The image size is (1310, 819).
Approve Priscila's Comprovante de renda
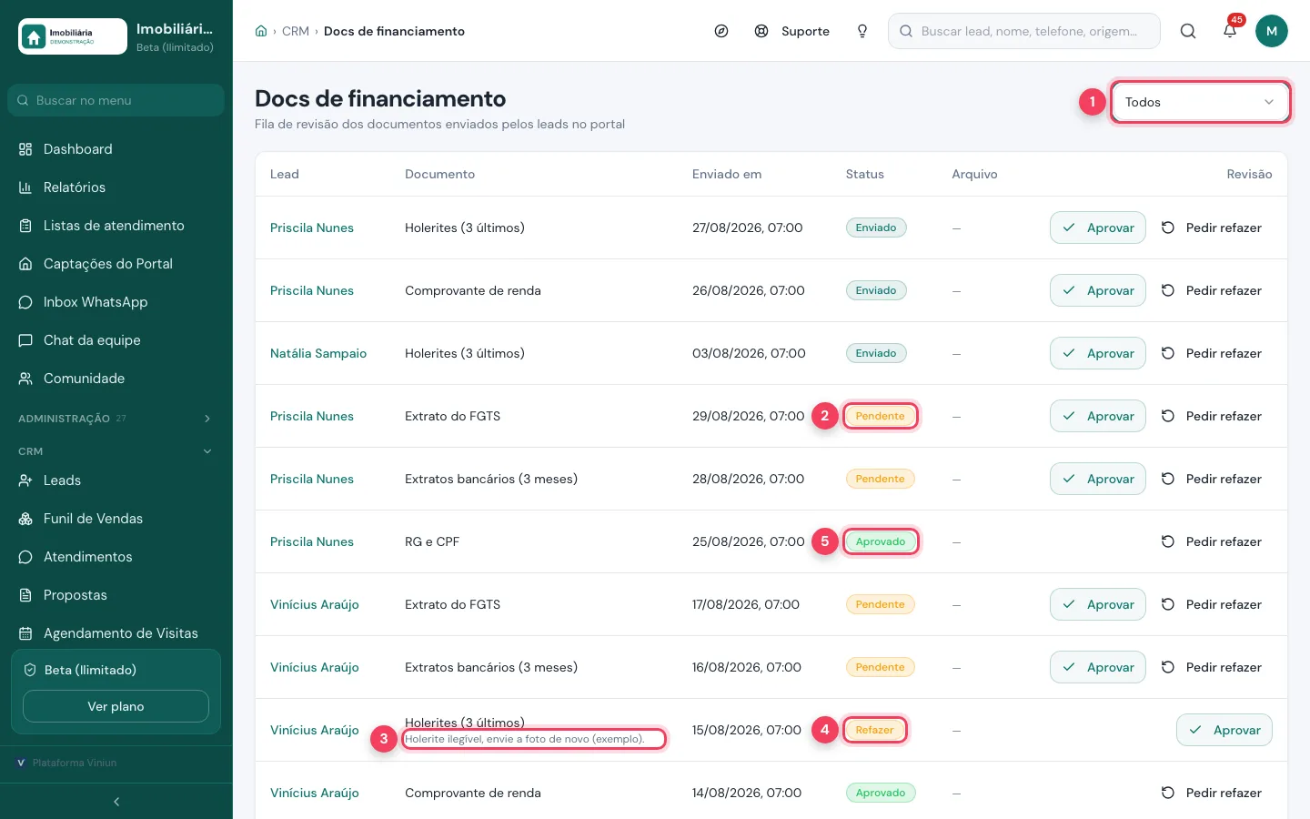click(1098, 290)
